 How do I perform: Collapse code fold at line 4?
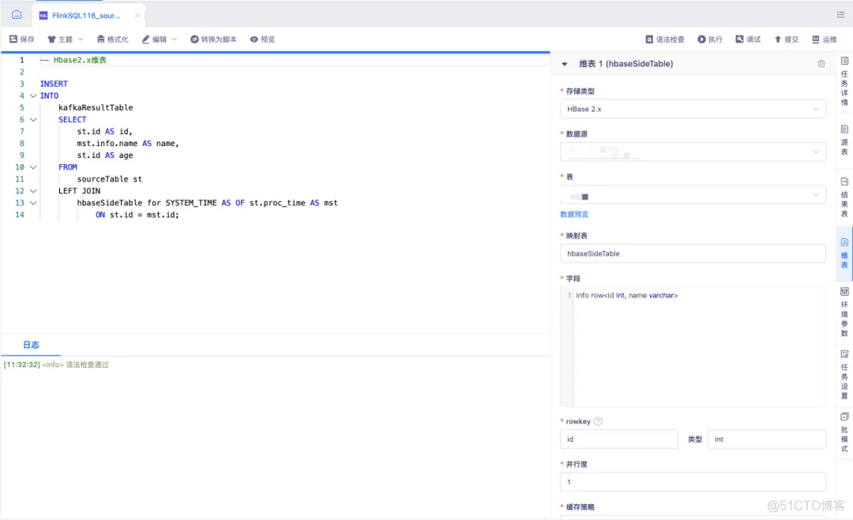coord(33,95)
